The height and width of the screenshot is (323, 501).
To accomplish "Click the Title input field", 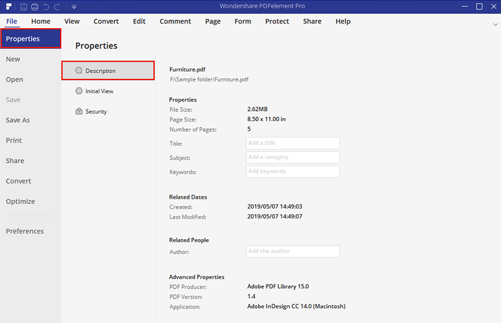I will 292,143.
